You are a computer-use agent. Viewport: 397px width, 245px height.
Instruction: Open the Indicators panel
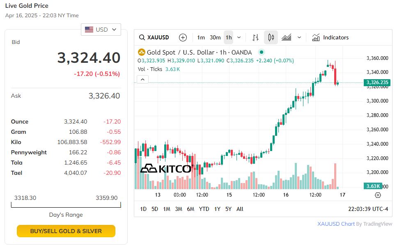330,37
